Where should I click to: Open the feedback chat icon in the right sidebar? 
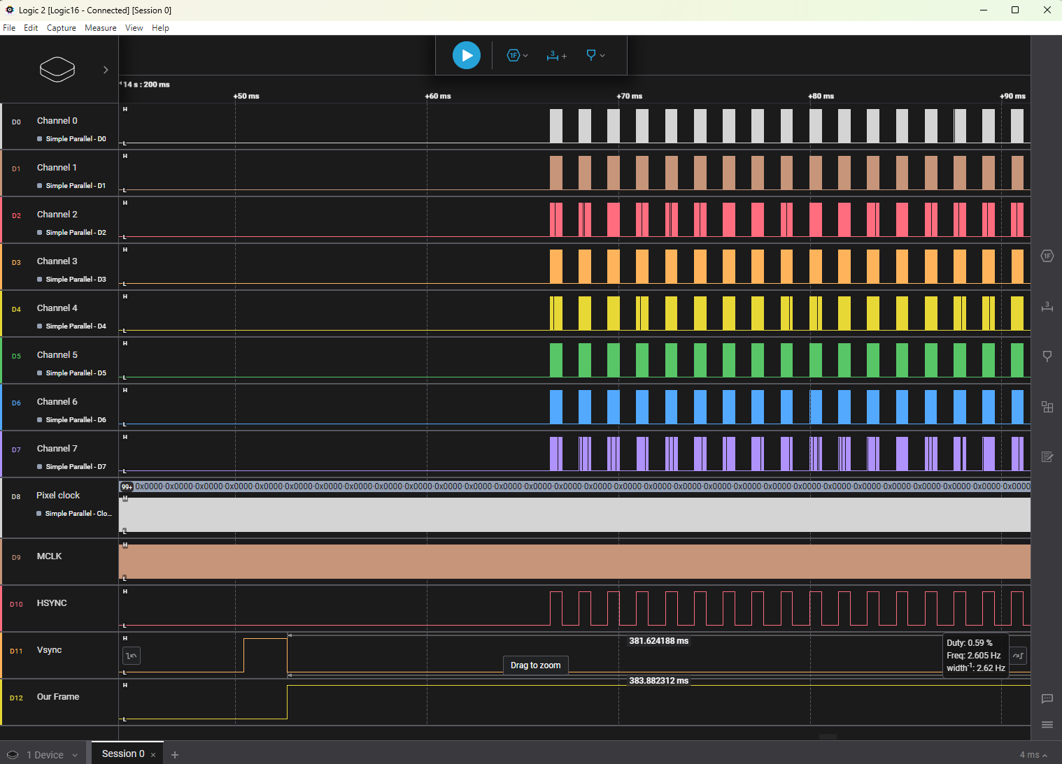pos(1047,698)
